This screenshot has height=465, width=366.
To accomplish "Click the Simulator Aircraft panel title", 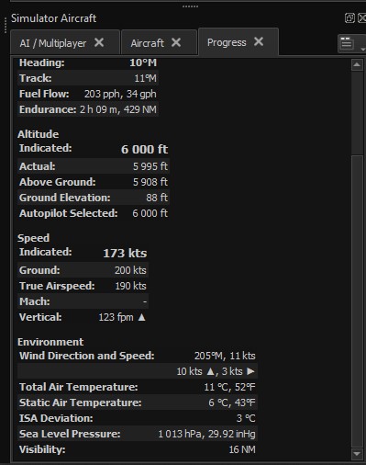I will tap(54, 18).
